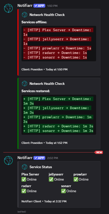Click the second Notifiarr avatar at 2:02 PM
Screen dimensions: 109x214
pos(8,161)
